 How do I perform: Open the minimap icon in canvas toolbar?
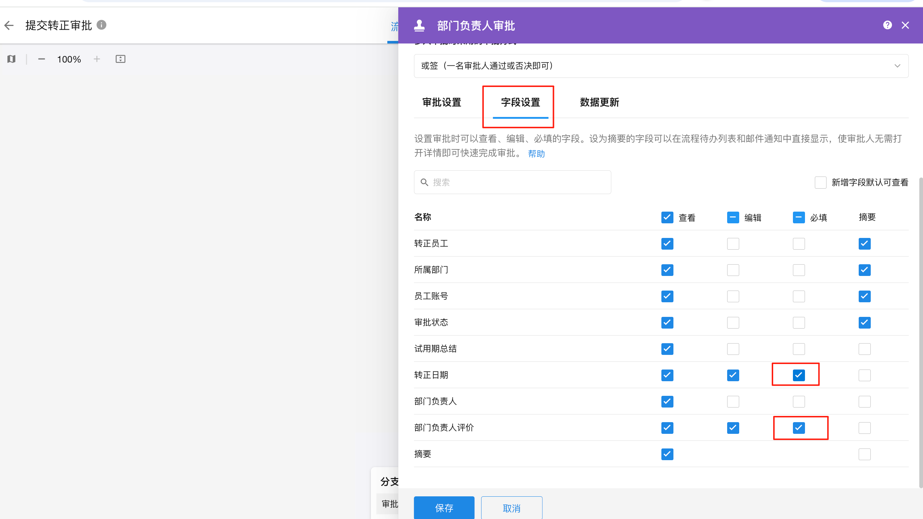coord(11,59)
